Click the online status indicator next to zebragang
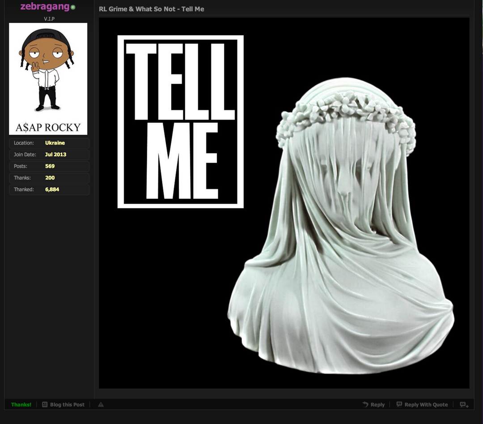483x424 pixels. click(73, 7)
